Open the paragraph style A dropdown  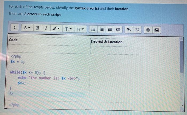click(x=27, y=28)
